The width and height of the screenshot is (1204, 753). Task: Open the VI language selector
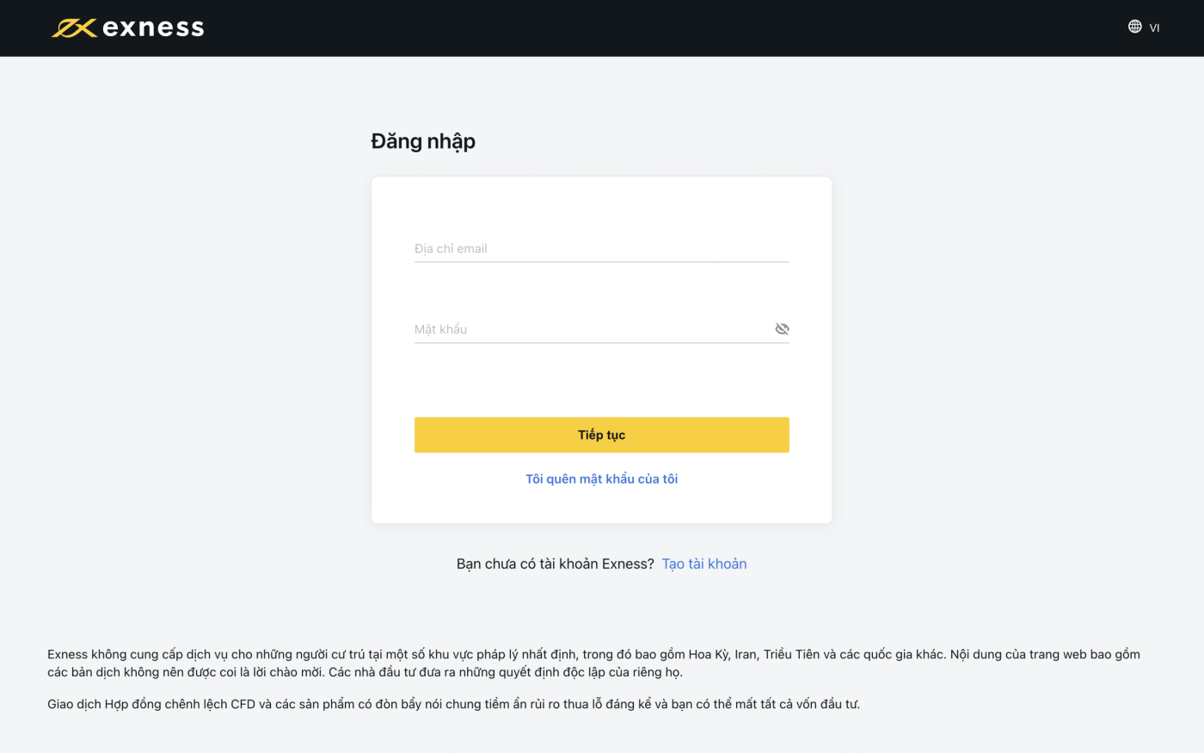click(x=1144, y=27)
